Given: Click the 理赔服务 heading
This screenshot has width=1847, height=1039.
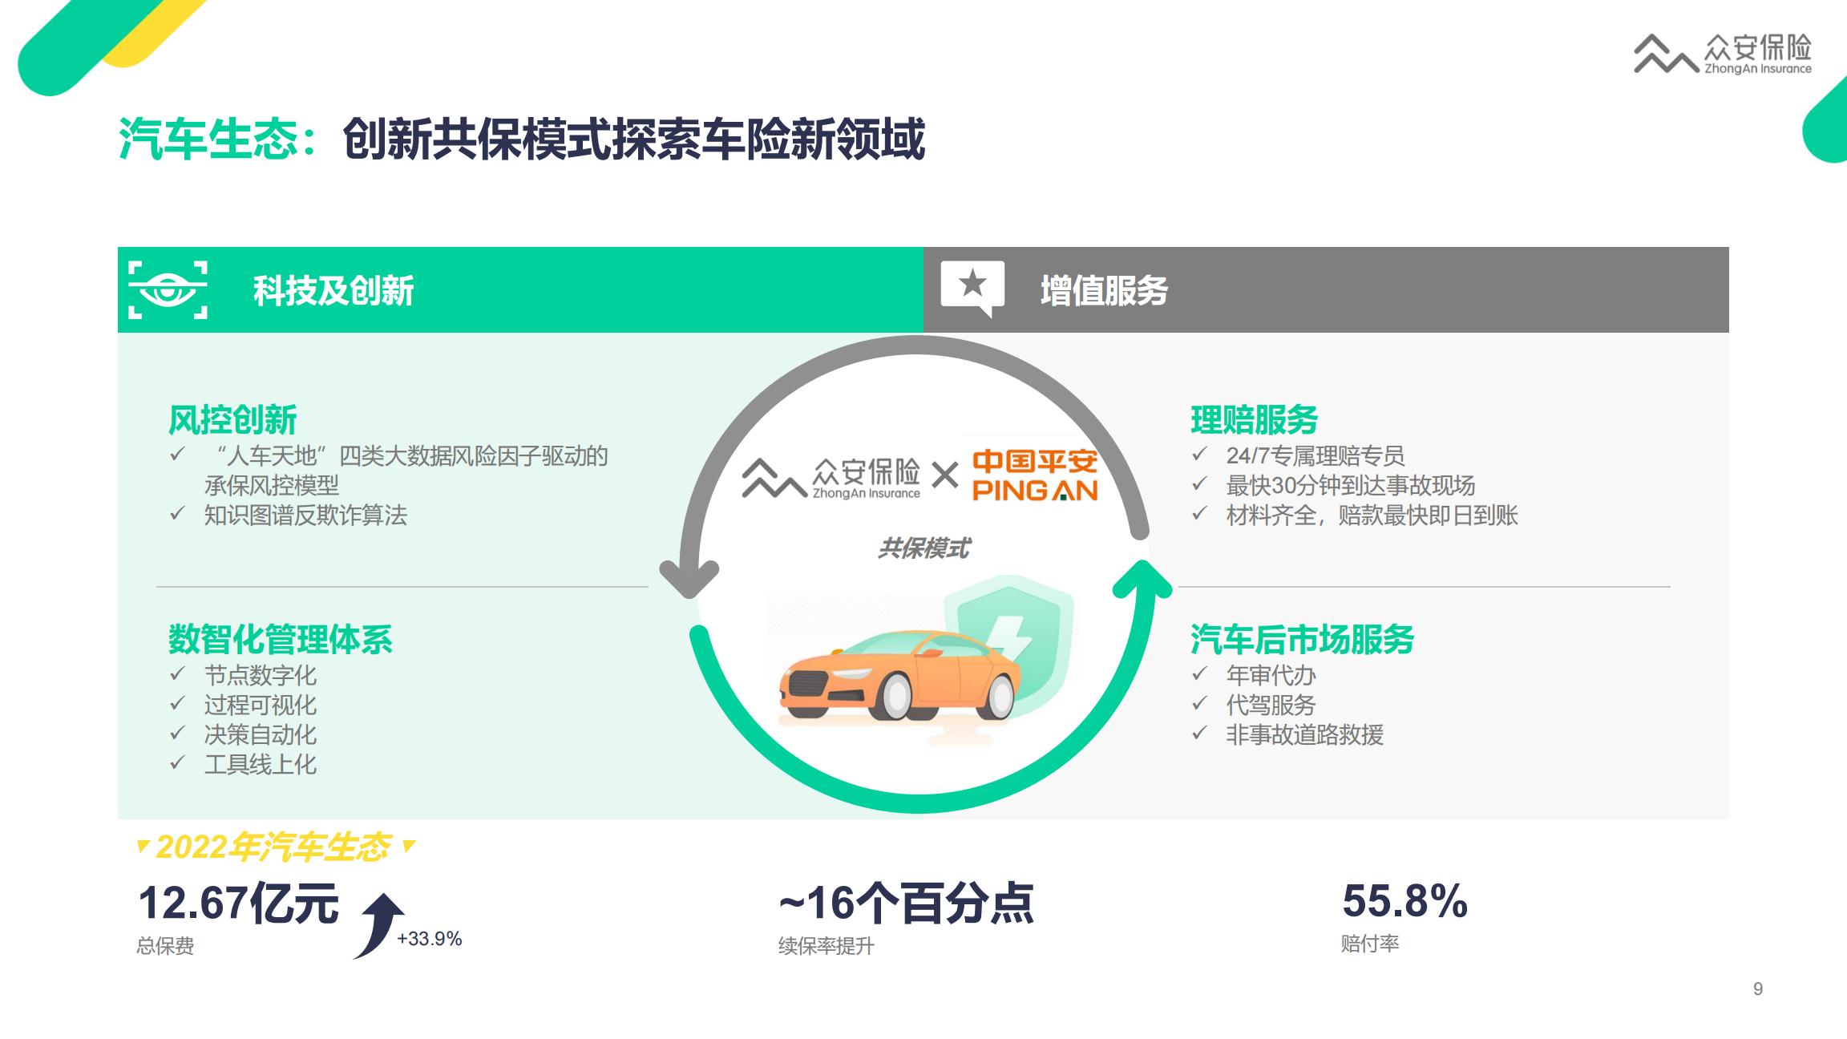Looking at the screenshot, I should 1255,419.
